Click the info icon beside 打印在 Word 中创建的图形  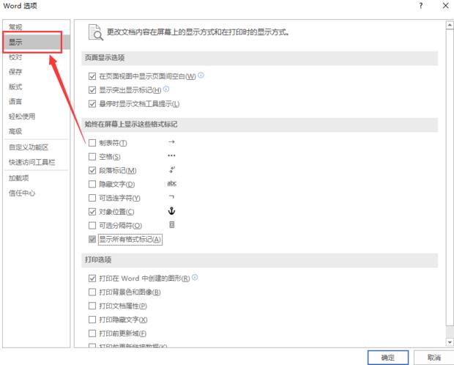(195, 278)
